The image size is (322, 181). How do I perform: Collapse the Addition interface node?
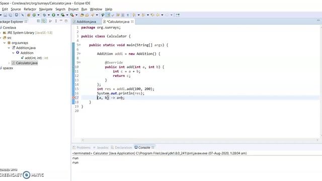click(13, 53)
